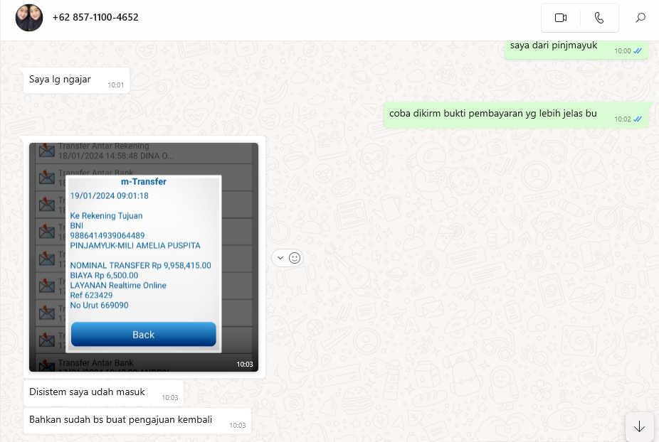Viewport: 659px width, 442px height.
Task: Open contact info for +62 857-1100-4652
Action: 95,17
